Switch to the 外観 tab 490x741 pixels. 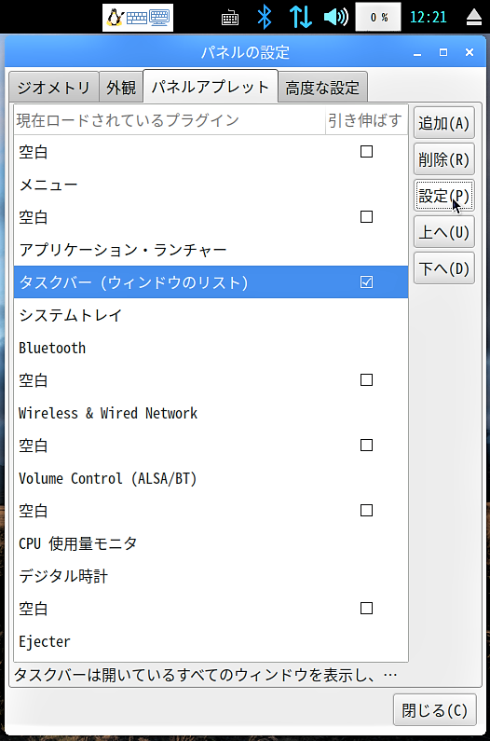[x=121, y=88]
